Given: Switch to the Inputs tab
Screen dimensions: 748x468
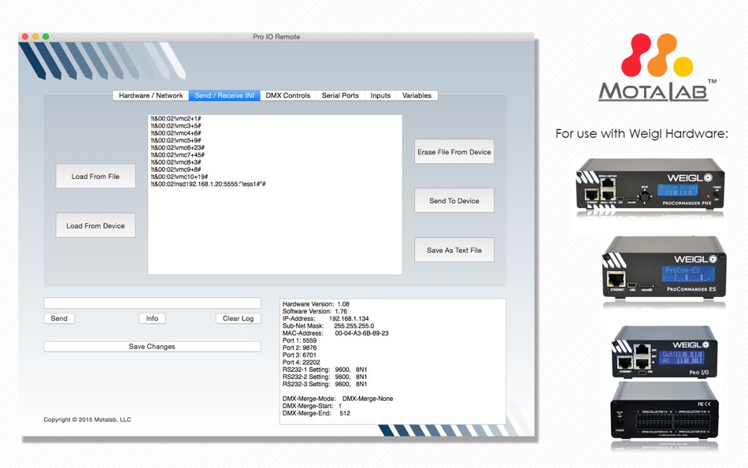Looking at the screenshot, I should (x=380, y=95).
